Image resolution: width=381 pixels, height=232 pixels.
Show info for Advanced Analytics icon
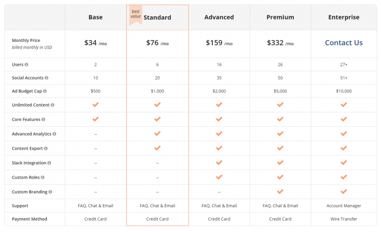pyautogui.click(x=54, y=134)
